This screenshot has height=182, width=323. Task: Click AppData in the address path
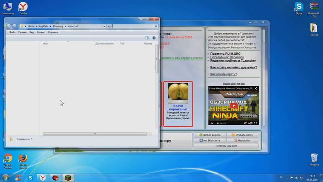point(44,26)
